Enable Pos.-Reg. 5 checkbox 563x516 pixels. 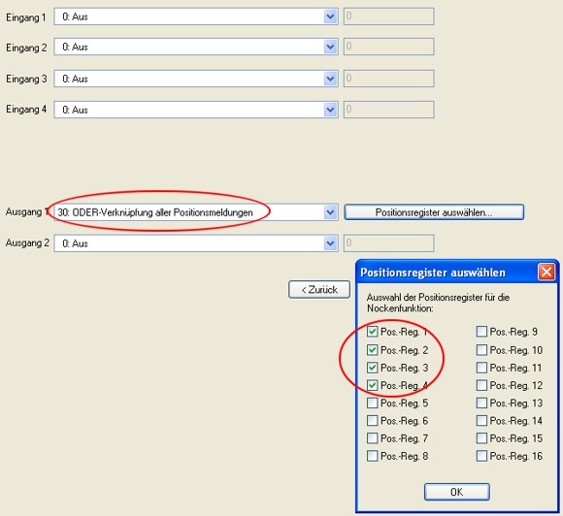[373, 403]
